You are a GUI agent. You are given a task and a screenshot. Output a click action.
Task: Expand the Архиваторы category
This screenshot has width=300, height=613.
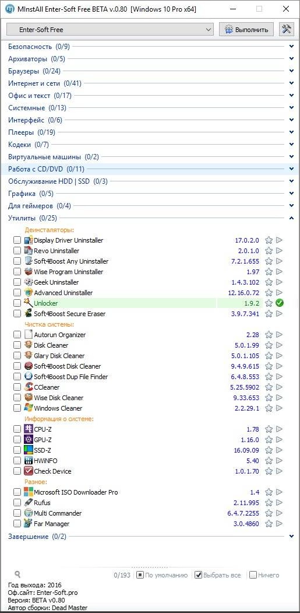[291, 59]
